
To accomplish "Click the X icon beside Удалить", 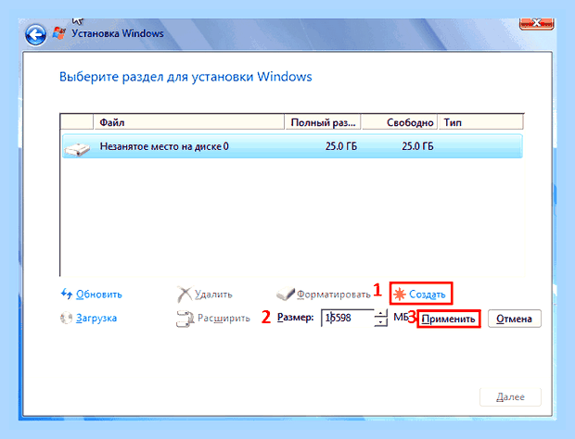I will pyautogui.click(x=185, y=294).
